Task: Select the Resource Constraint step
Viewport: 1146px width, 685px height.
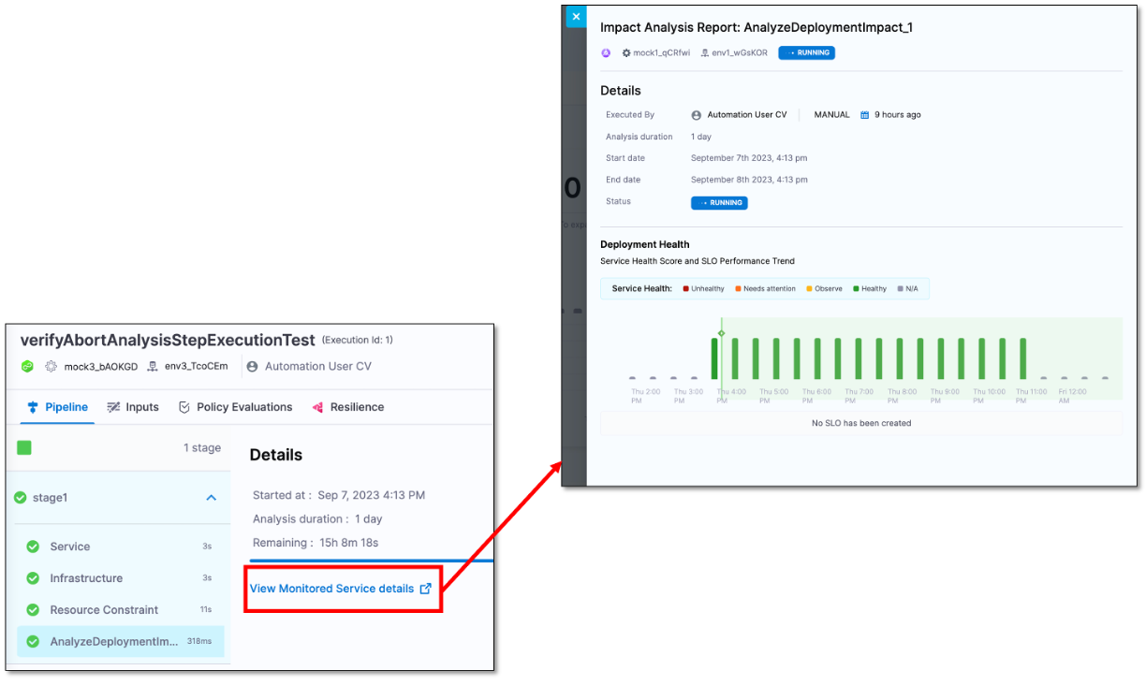Action: point(104,610)
